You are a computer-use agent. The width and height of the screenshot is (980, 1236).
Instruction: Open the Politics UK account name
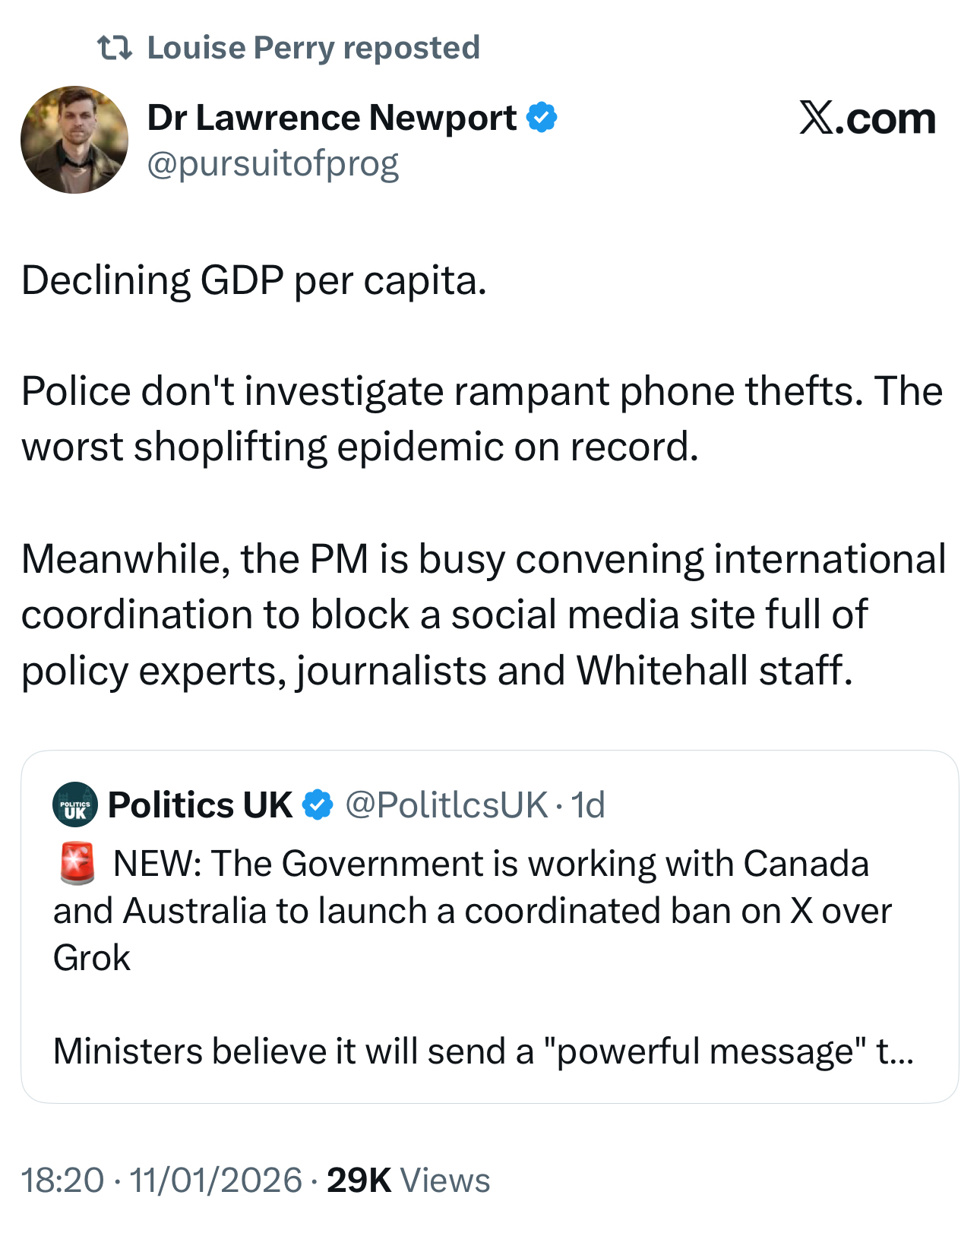(200, 805)
